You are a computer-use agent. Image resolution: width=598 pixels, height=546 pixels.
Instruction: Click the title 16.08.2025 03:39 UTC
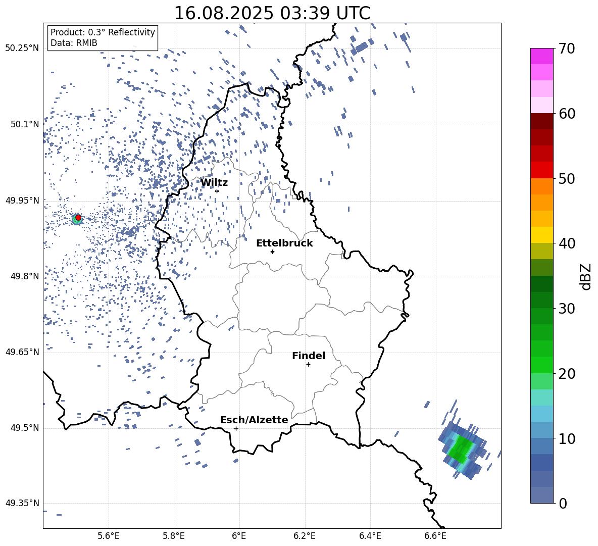[272, 13]
